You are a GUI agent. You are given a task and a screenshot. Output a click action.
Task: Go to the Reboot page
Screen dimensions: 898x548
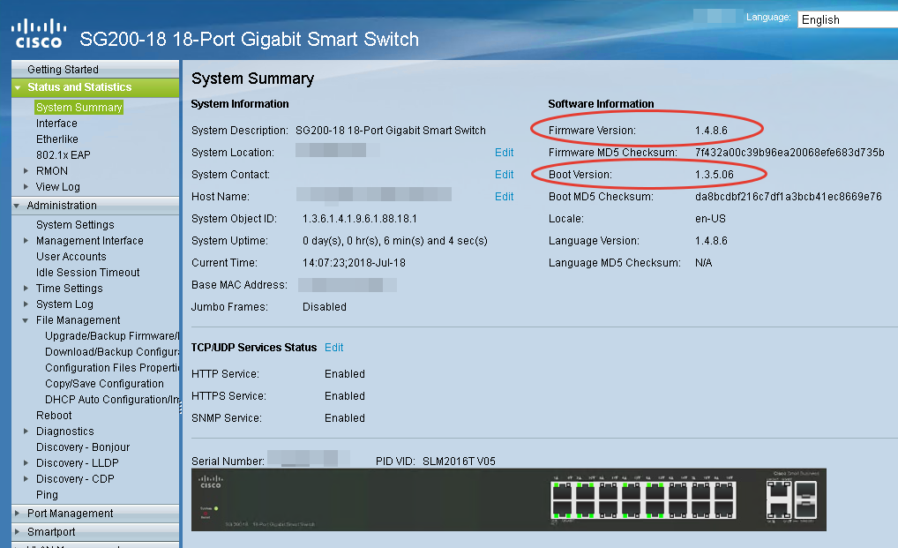pyautogui.click(x=54, y=416)
